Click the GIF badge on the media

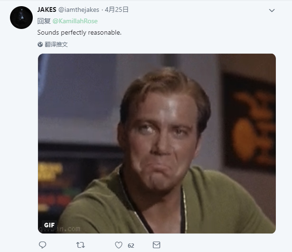(49, 225)
